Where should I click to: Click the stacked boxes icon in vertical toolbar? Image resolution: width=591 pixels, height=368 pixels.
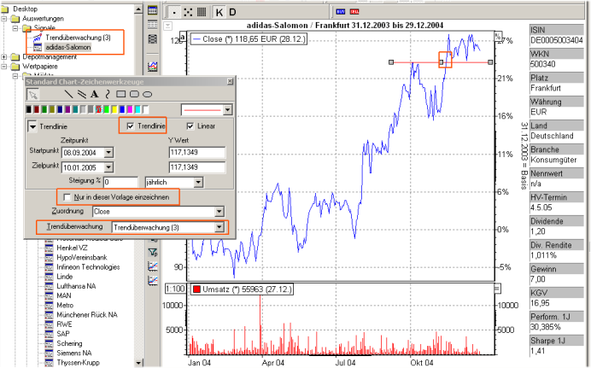[x=152, y=38]
